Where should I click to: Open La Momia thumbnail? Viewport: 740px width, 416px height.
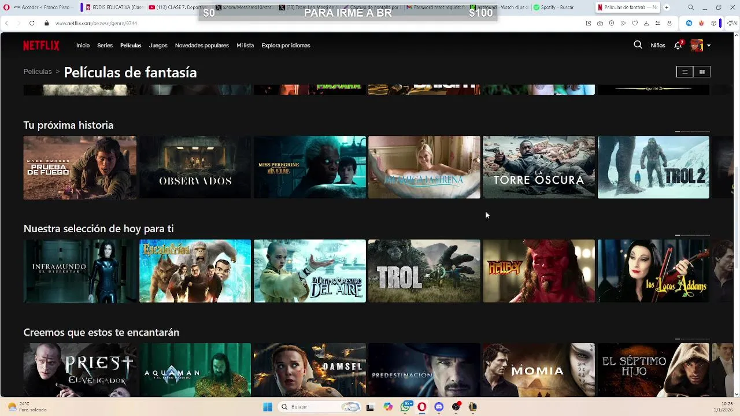[x=539, y=370]
